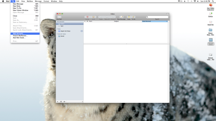Click into the Search field
Viewport: 216px width, 121px height.
[x=157, y=17]
